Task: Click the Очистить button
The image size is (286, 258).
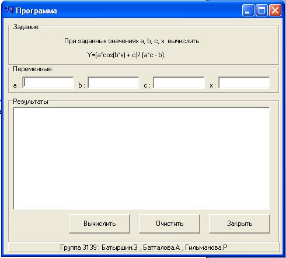Action: point(169,224)
